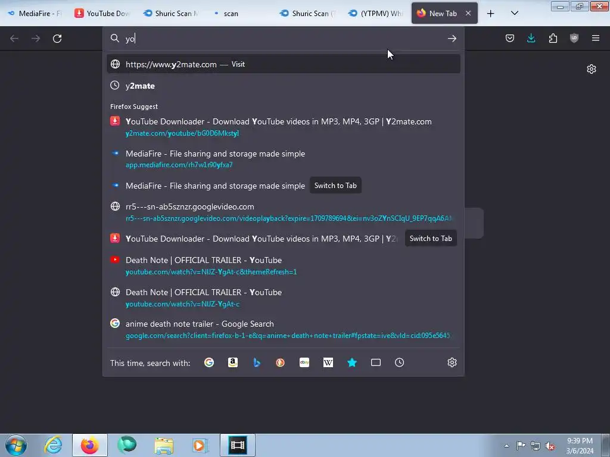Screen dimensions: 610x457
Task: Search bookmarks using the star icon
Action: pyautogui.click(x=352, y=362)
